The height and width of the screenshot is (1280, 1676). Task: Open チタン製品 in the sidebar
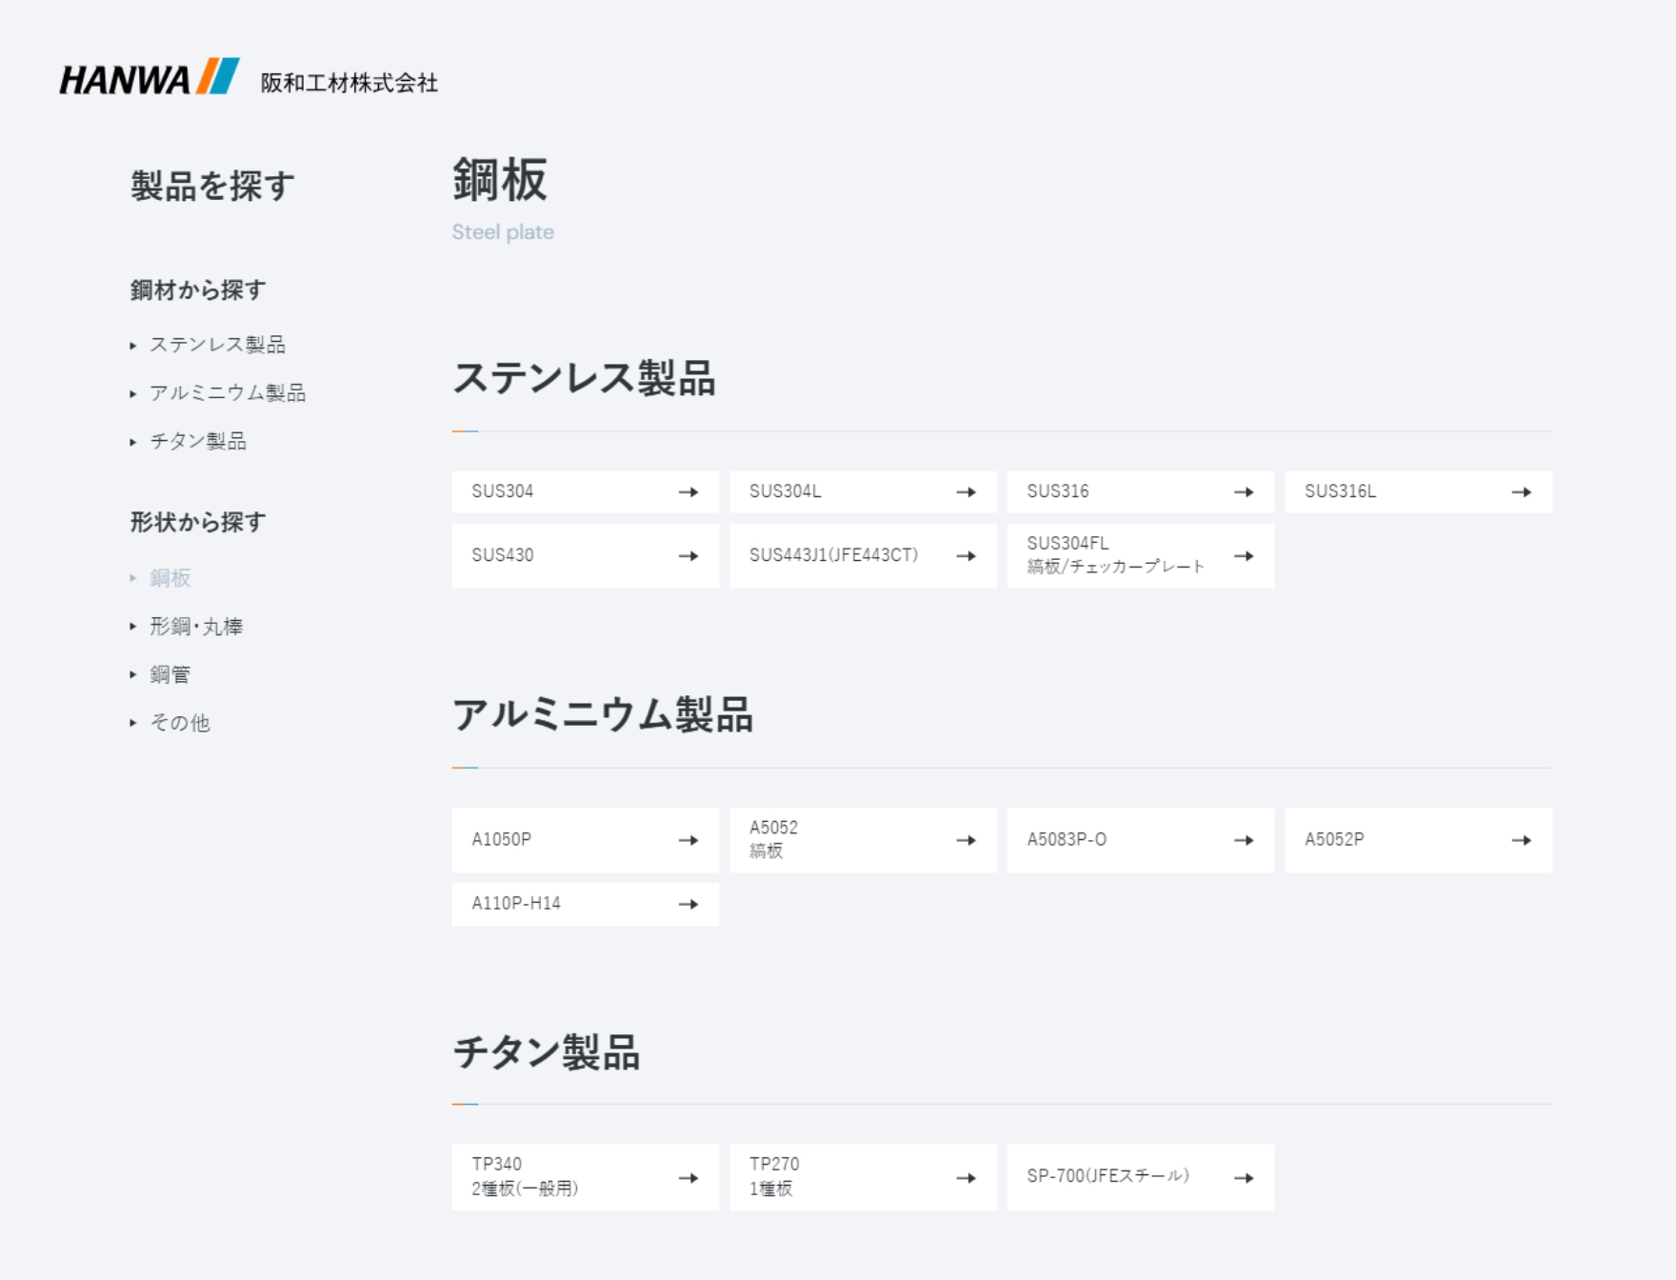click(198, 441)
